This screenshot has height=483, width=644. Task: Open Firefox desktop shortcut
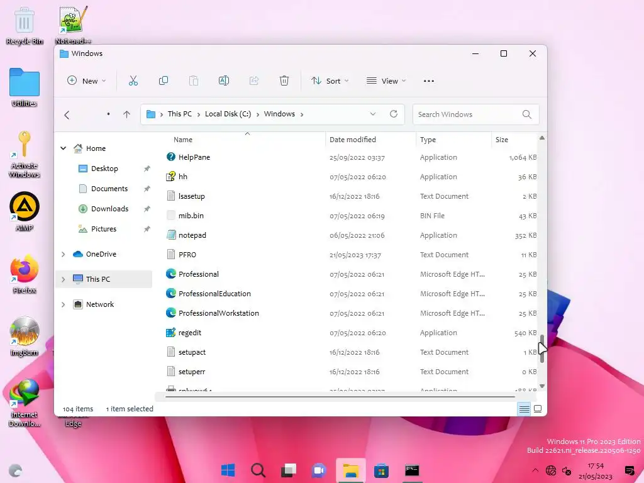point(25,274)
